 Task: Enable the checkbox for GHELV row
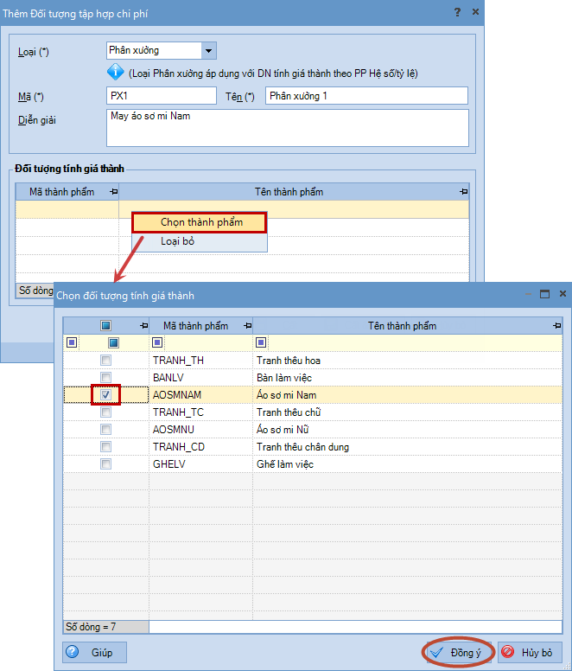click(105, 464)
